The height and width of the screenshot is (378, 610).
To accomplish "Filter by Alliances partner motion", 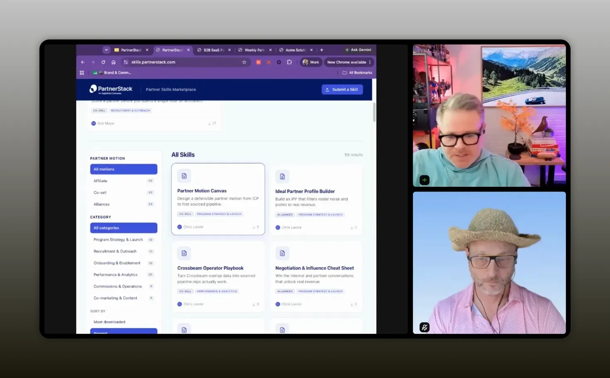I will (124, 204).
